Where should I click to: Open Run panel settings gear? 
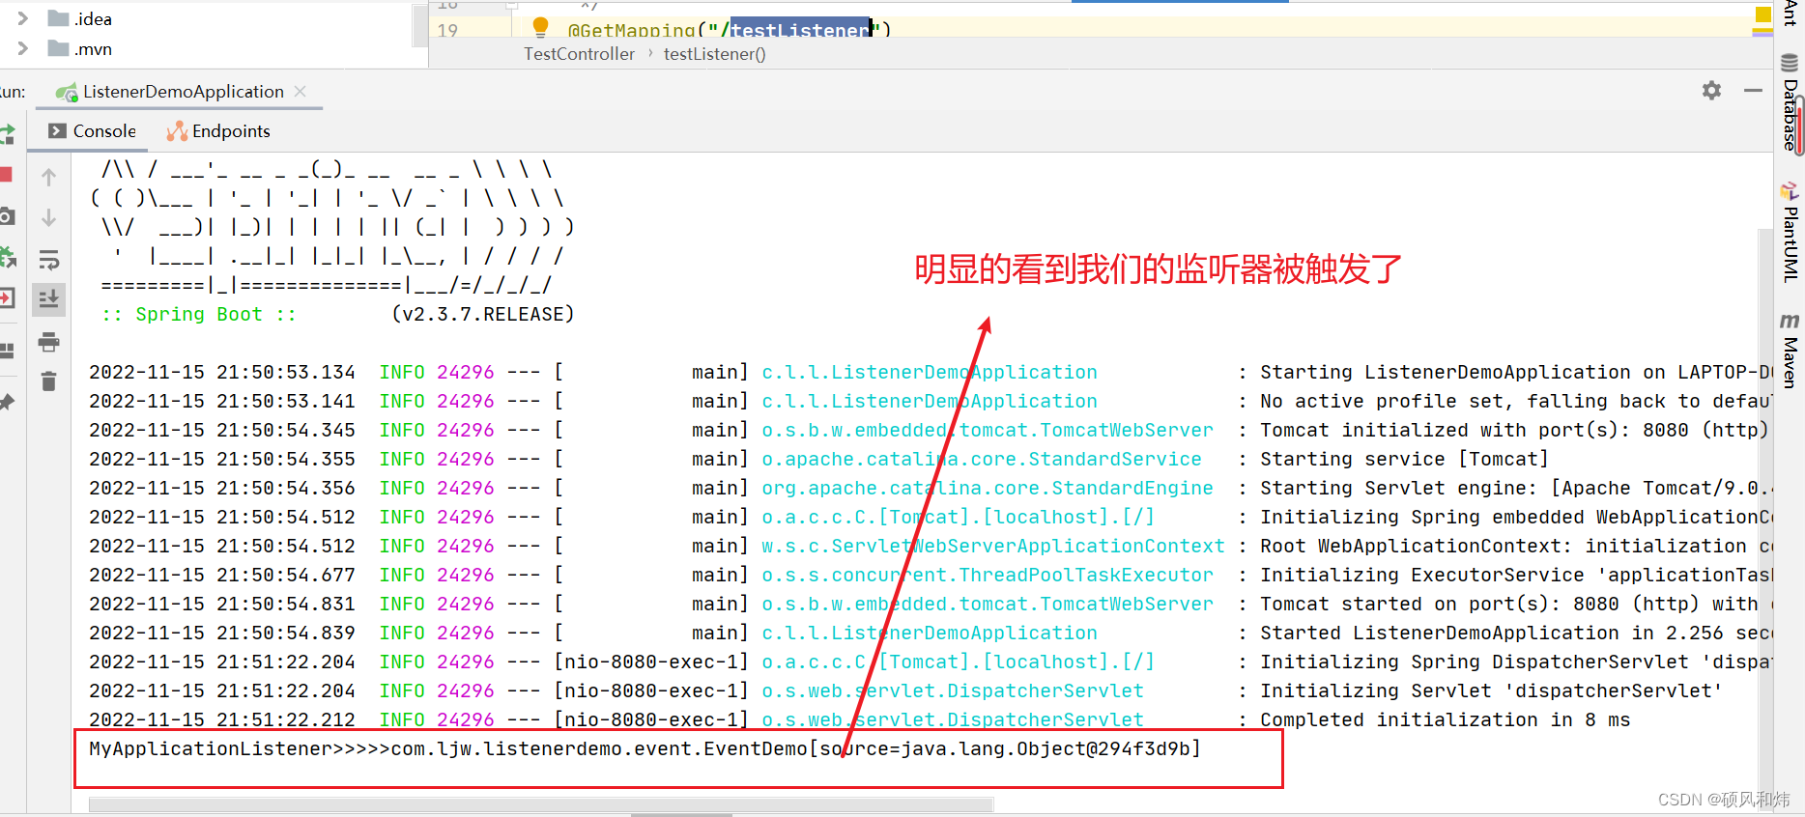[1711, 91]
